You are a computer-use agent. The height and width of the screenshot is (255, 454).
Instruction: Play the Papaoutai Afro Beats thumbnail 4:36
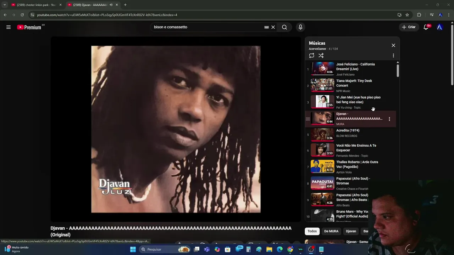[x=322, y=199]
